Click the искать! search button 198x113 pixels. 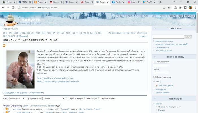(x=188, y=37)
